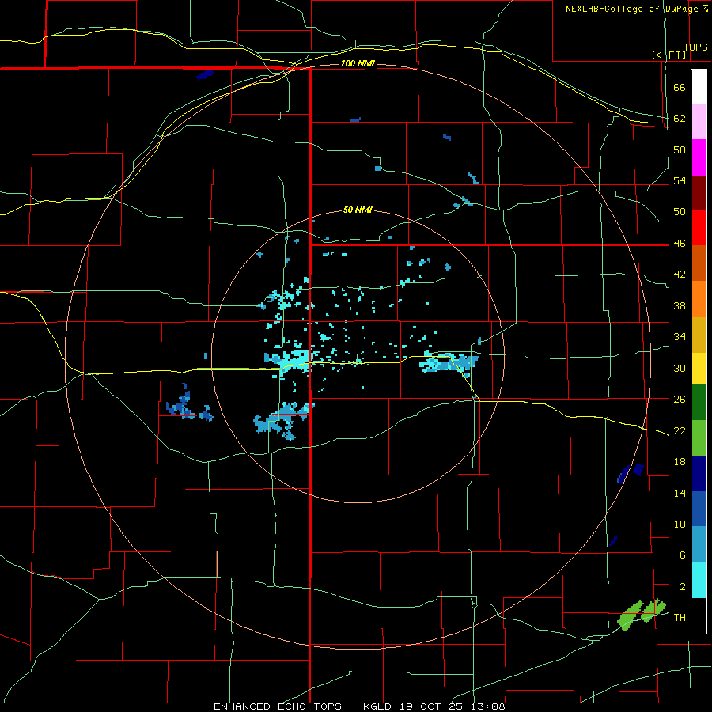Click the navy echo pair on the east edge

pos(631,472)
